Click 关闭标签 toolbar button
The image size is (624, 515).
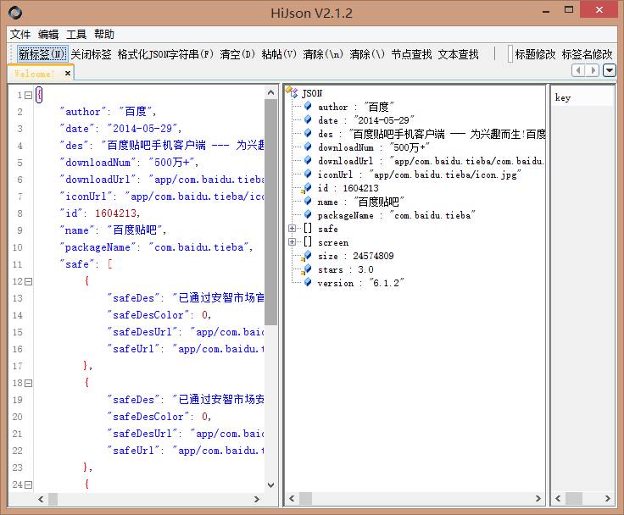pyautogui.click(x=91, y=54)
